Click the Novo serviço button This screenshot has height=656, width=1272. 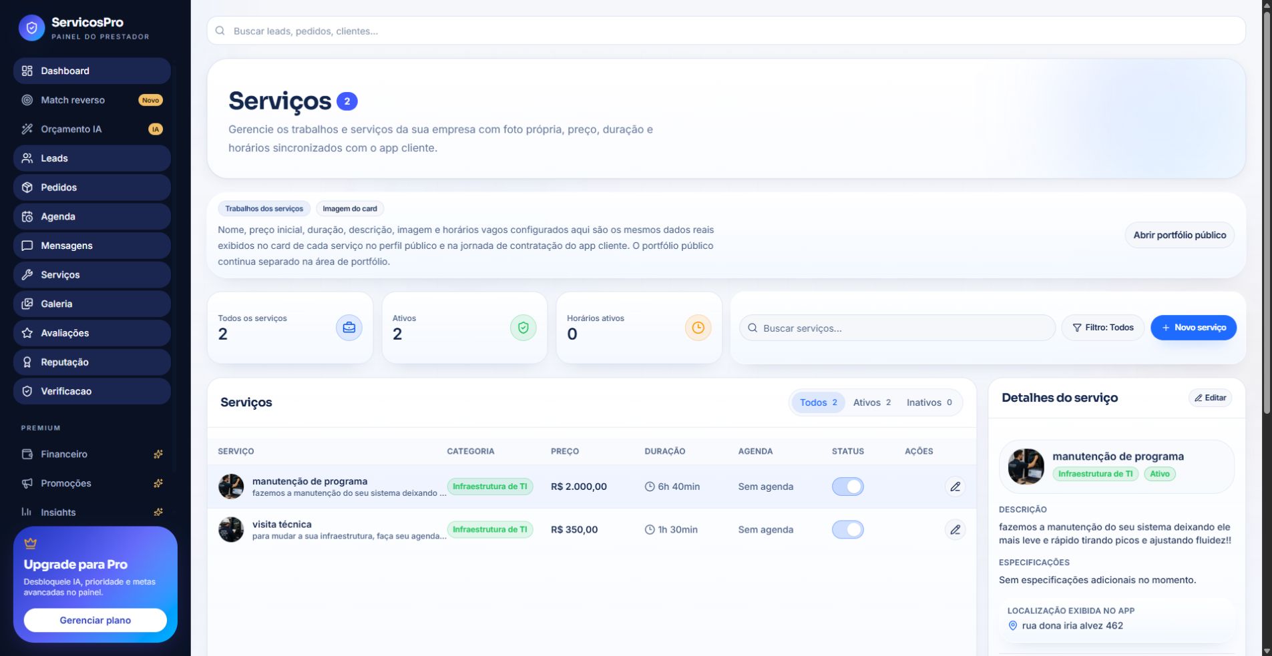(x=1194, y=328)
